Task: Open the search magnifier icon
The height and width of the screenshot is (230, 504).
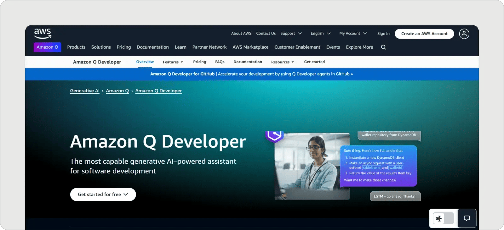Action: [x=383, y=47]
